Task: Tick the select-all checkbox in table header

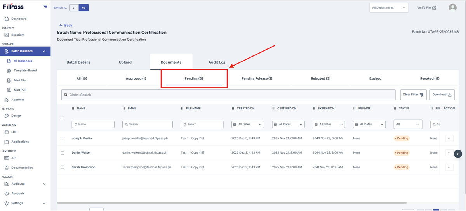Action: click(62, 118)
